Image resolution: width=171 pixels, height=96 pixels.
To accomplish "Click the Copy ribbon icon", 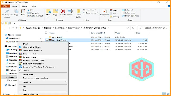I will pos(16,11).
